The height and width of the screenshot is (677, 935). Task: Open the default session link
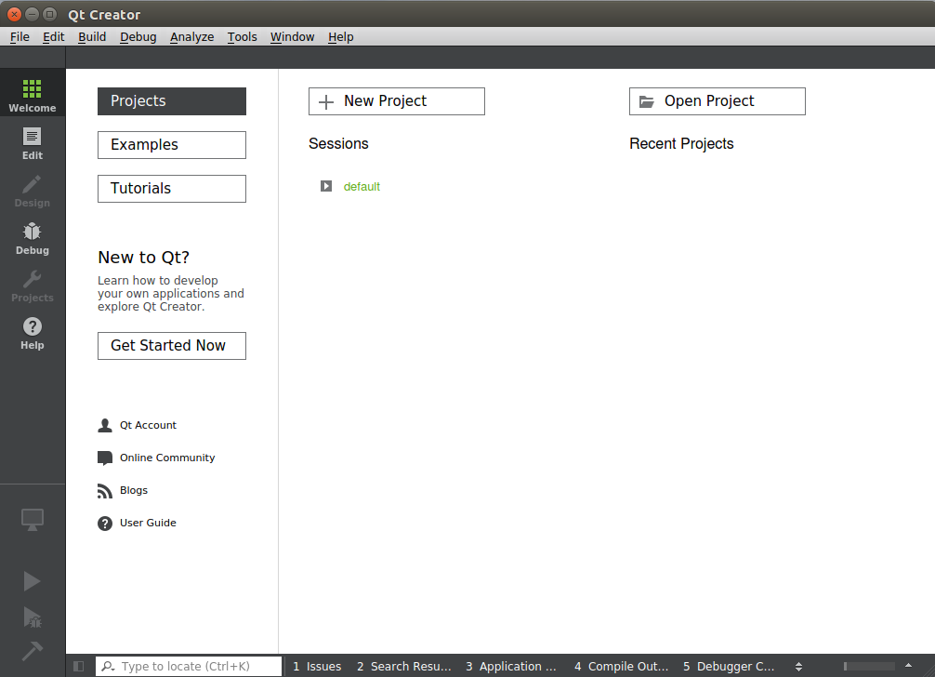click(x=362, y=187)
